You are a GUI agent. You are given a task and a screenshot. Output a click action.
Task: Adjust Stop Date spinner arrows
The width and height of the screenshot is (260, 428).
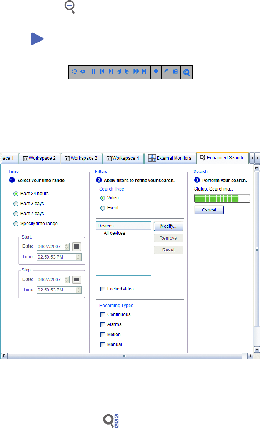click(67, 280)
